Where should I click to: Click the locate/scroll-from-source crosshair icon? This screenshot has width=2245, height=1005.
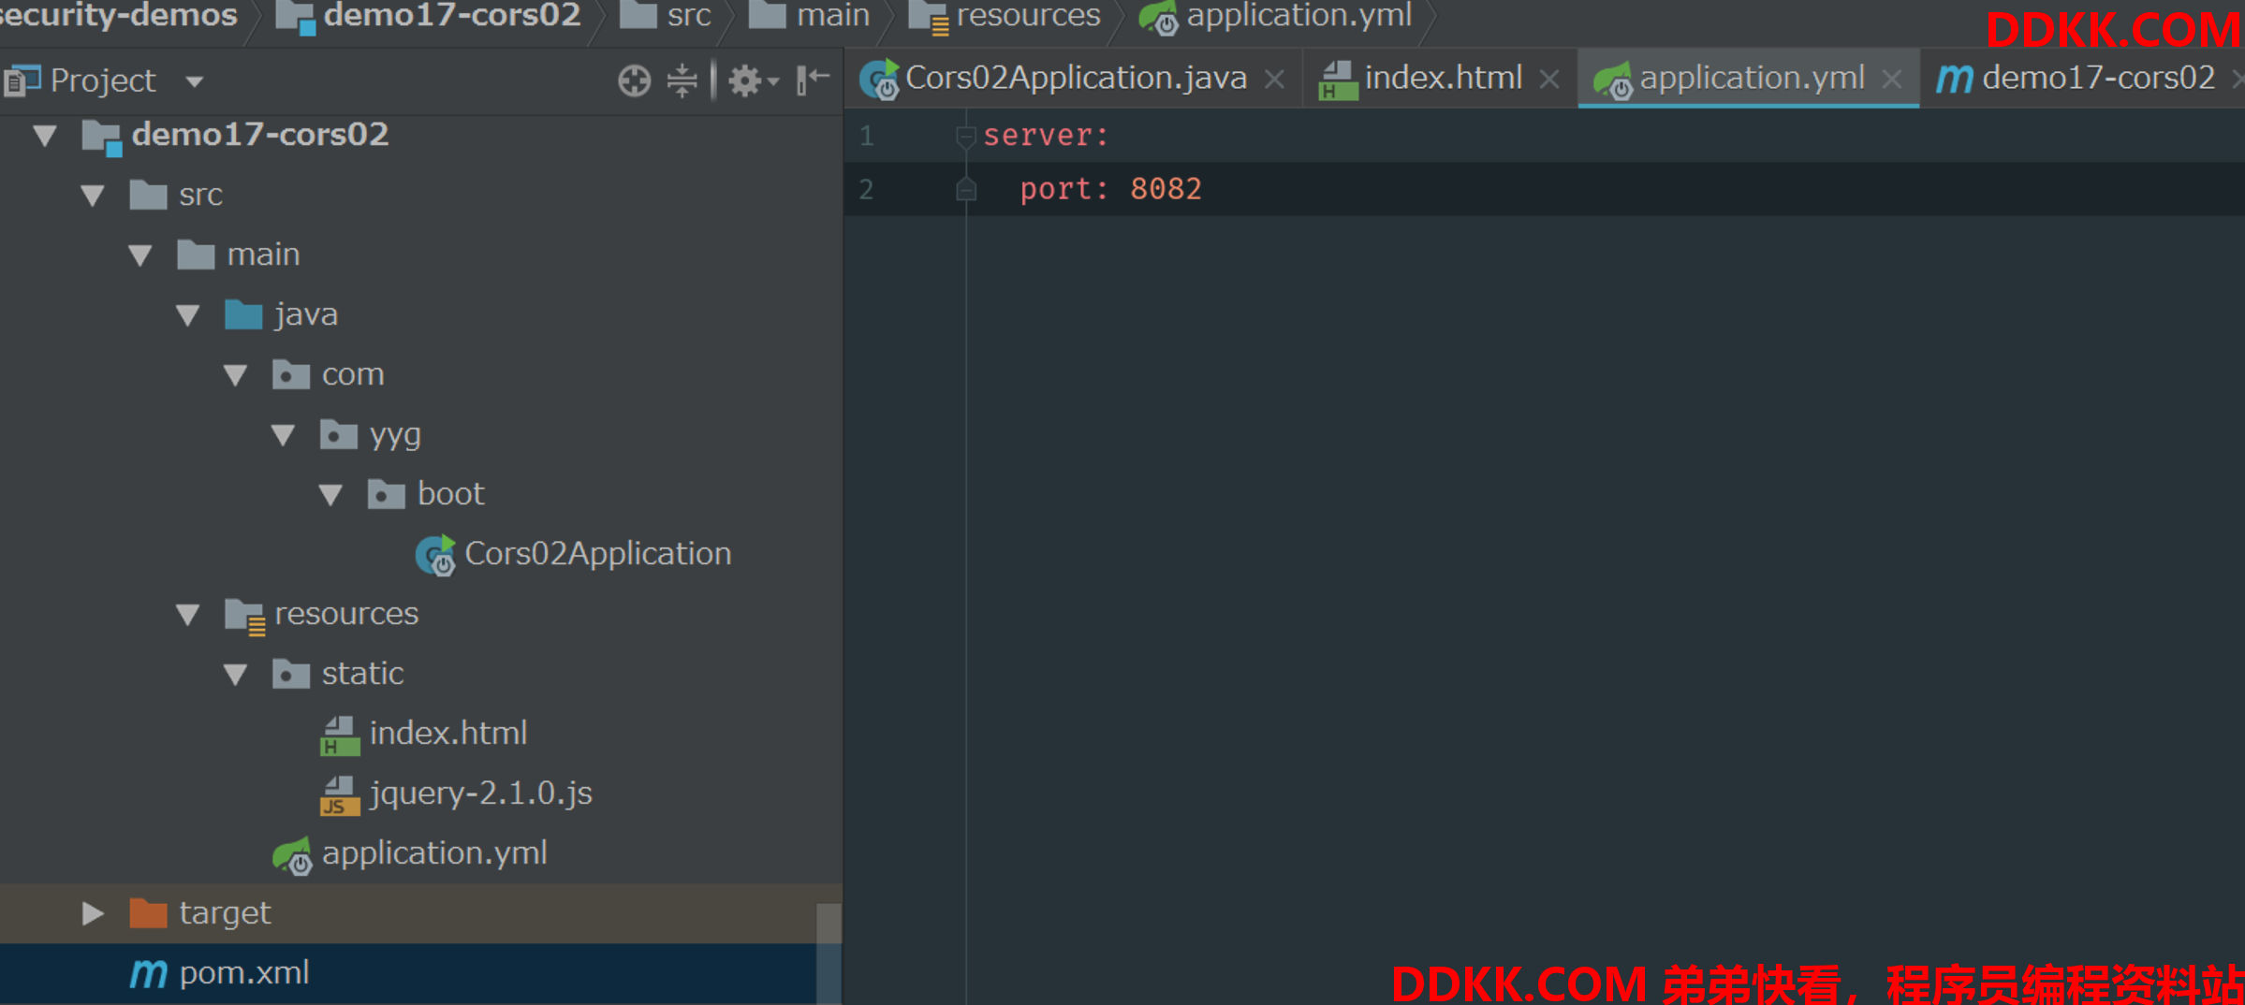[x=635, y=80]
